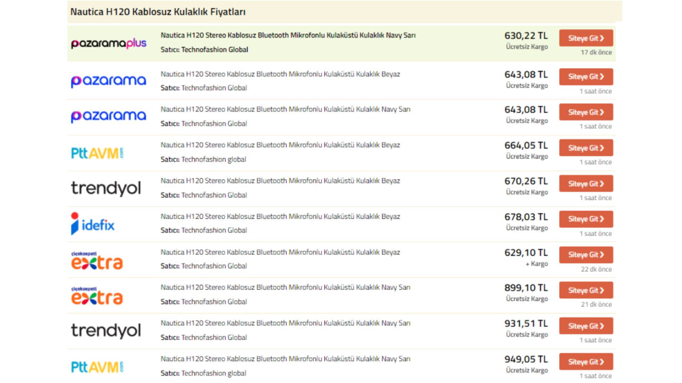
Task: Click the 629,10 TL price
Action: (x=526, y=253)
